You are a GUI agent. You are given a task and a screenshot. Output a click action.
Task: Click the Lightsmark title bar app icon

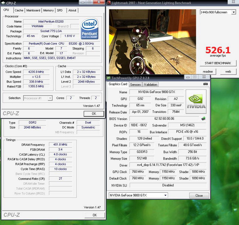tap(109, 3)
